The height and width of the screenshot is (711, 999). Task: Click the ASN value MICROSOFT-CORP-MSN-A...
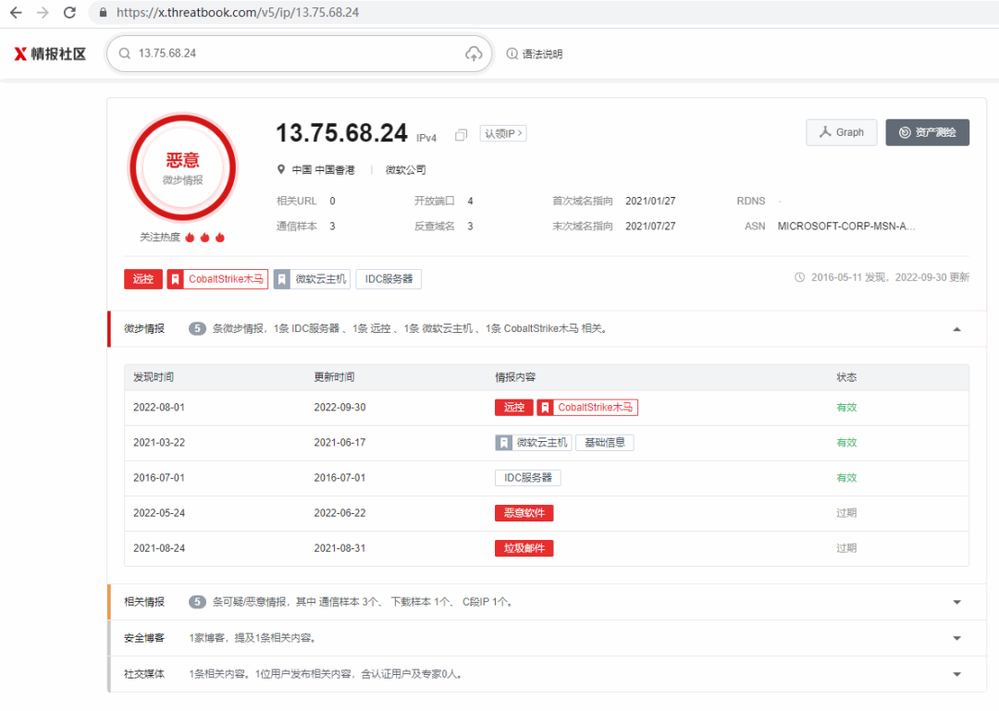tap(846, 227)
